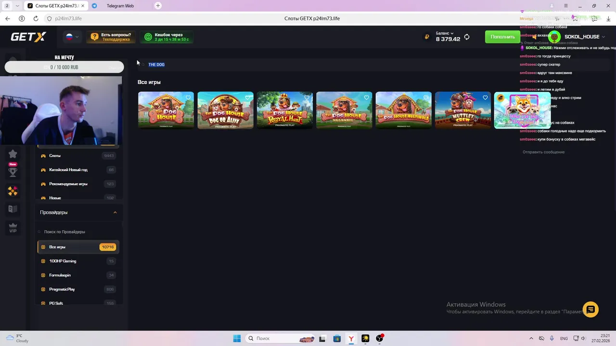Filter by PG Soft provider

tap(77, 303)
